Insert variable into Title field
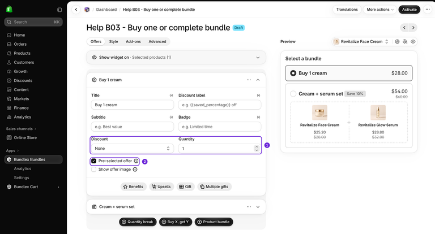This screenshot has width=435, height=234. tap(171, 96)
